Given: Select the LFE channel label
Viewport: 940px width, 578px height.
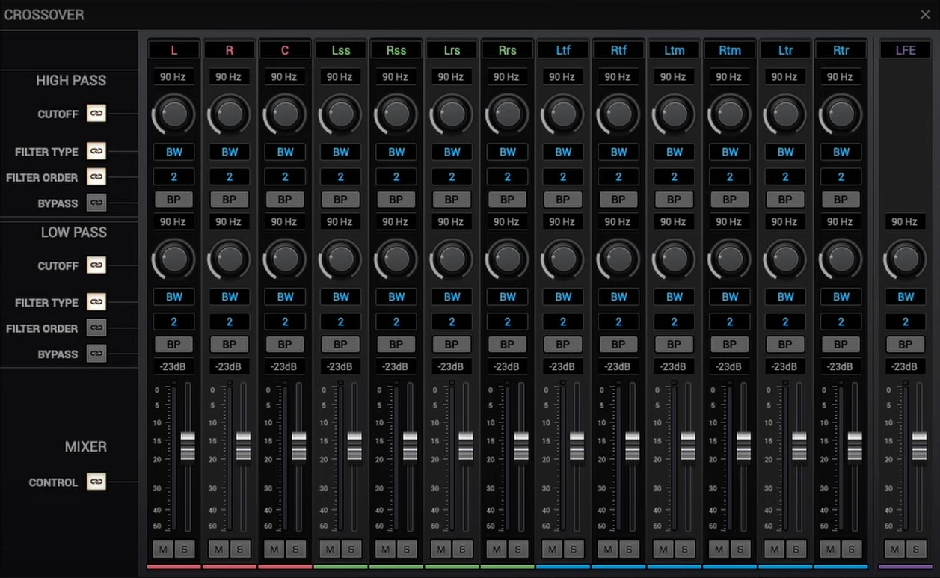Looking at the screenshot, I should point(906,50).
